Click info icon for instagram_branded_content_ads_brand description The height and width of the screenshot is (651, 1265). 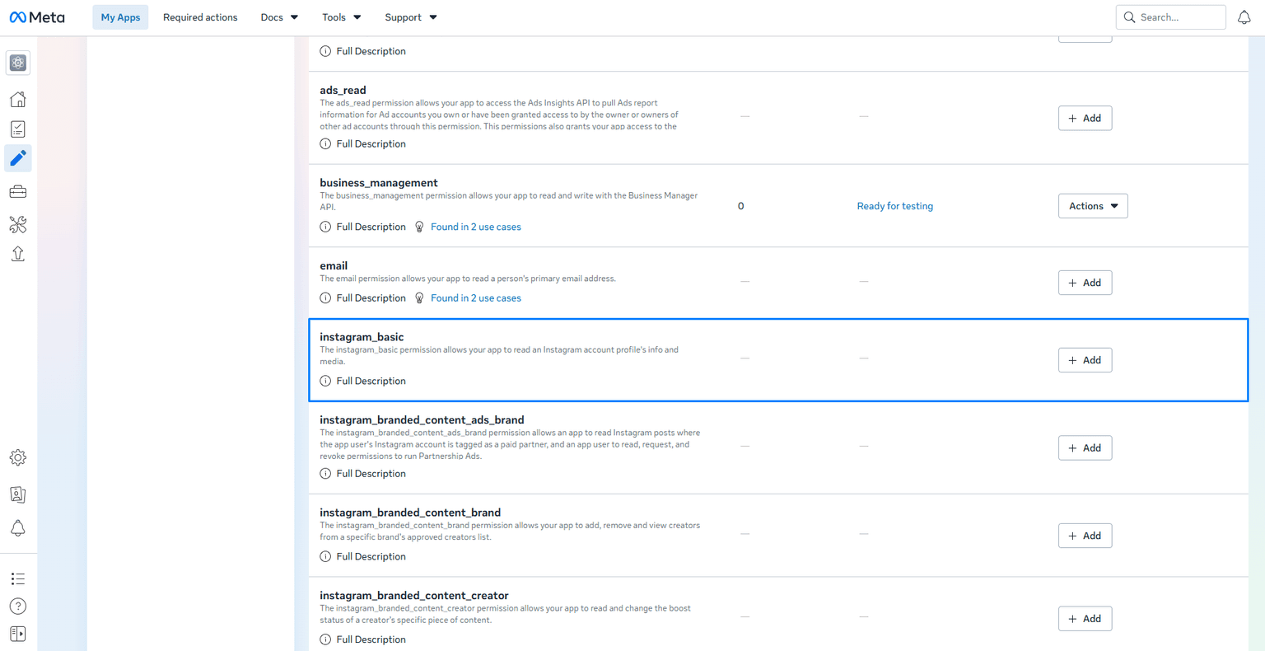pos(325,474)
